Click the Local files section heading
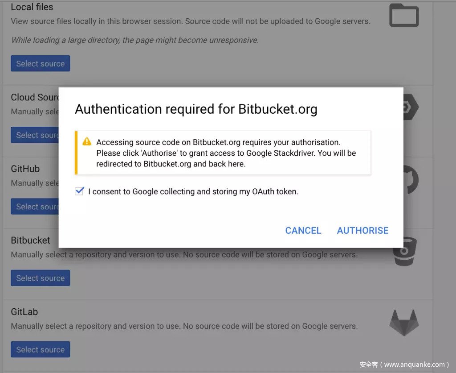The image size is (456, 373). (x=32, y=7)
